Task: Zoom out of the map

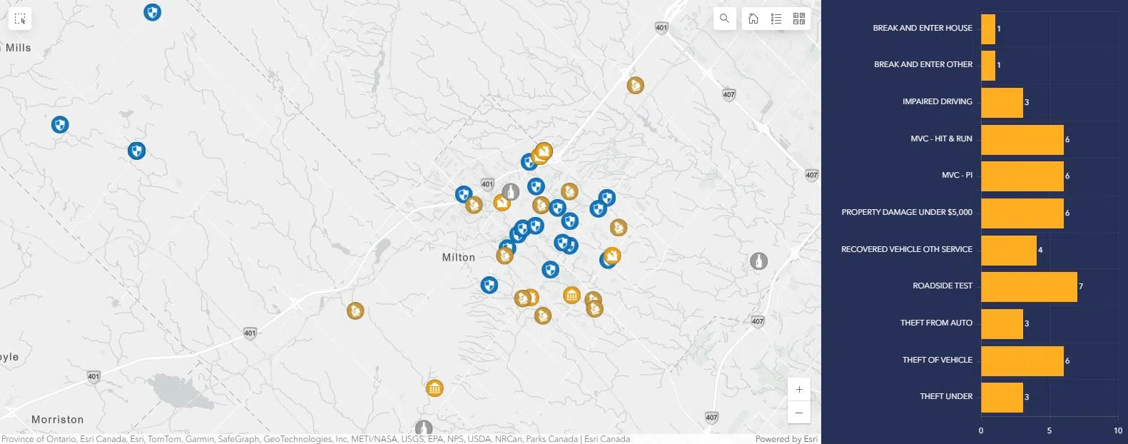Action: (x=799, y=413)
